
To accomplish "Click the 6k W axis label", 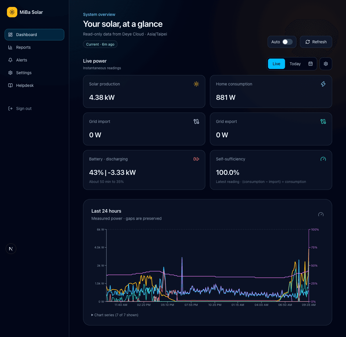I will [x=100, y=230].
